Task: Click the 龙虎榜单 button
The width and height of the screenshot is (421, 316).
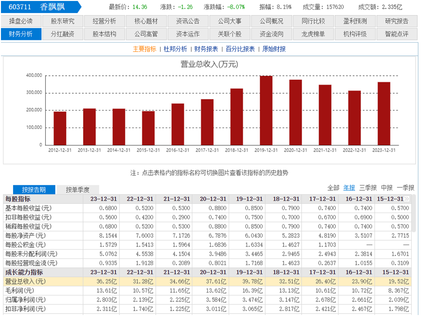Action: pos(314,34)
